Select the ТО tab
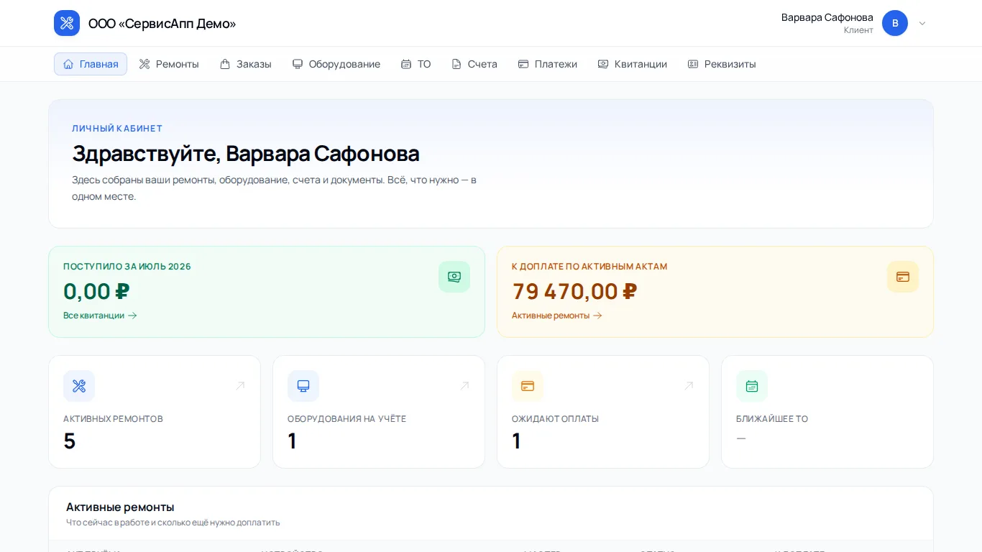 pos(416,64)
